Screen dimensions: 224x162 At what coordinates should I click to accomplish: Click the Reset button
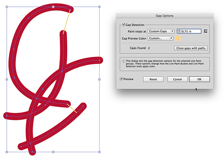coord(153,79)
